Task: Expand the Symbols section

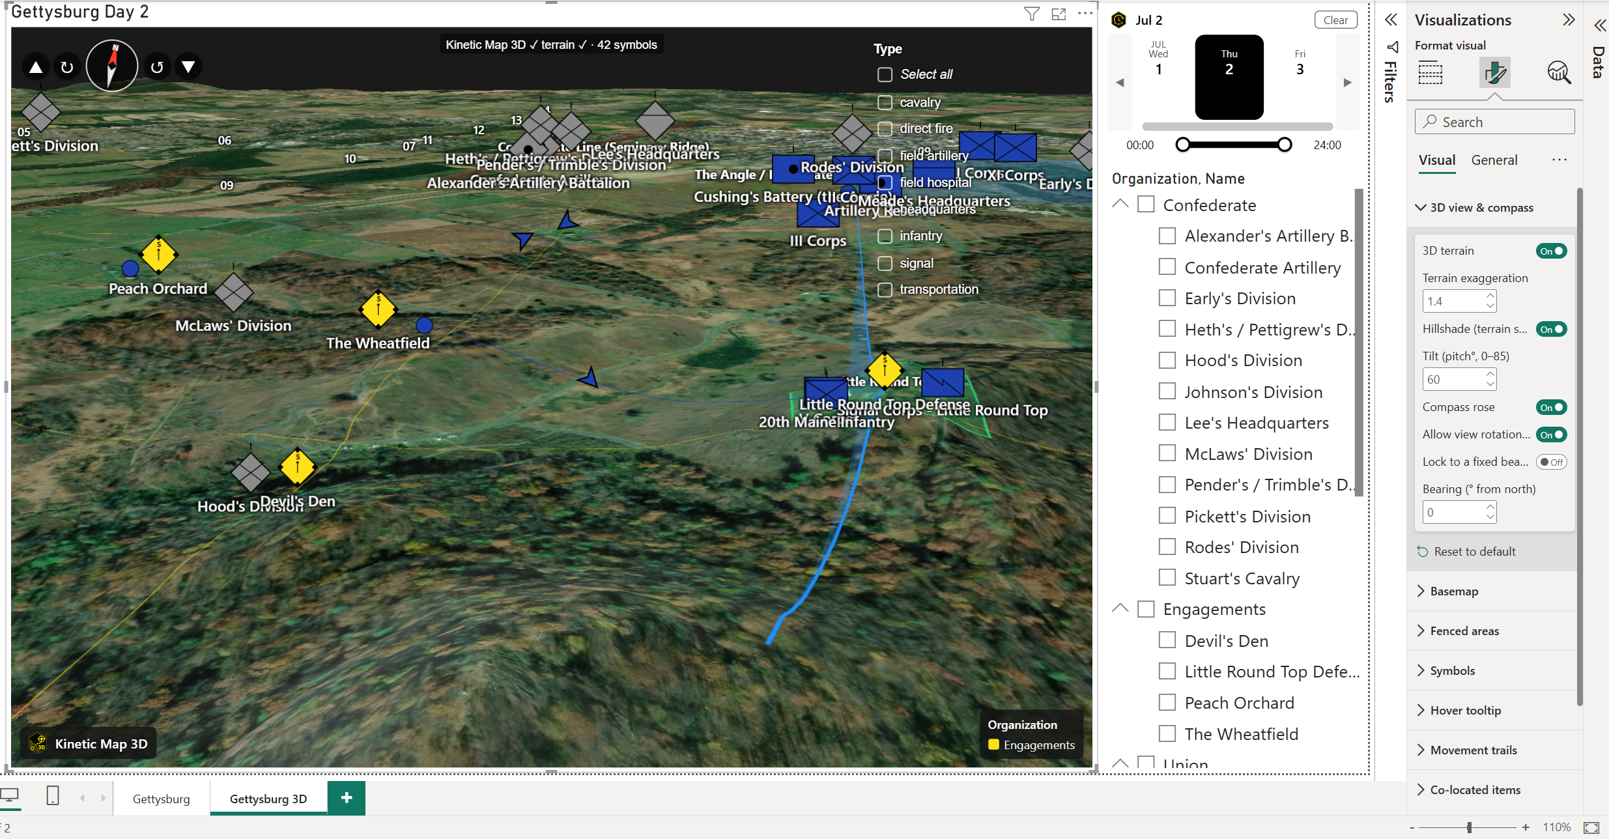Action: [1421, 671]
